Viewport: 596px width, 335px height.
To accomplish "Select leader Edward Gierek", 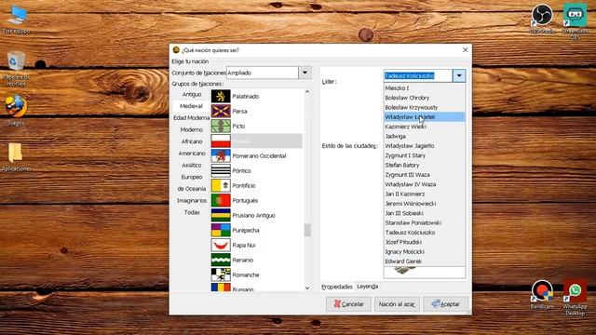I will point(425,261).
